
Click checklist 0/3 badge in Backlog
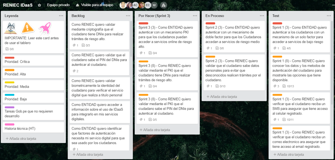click(x=86, y=45)
